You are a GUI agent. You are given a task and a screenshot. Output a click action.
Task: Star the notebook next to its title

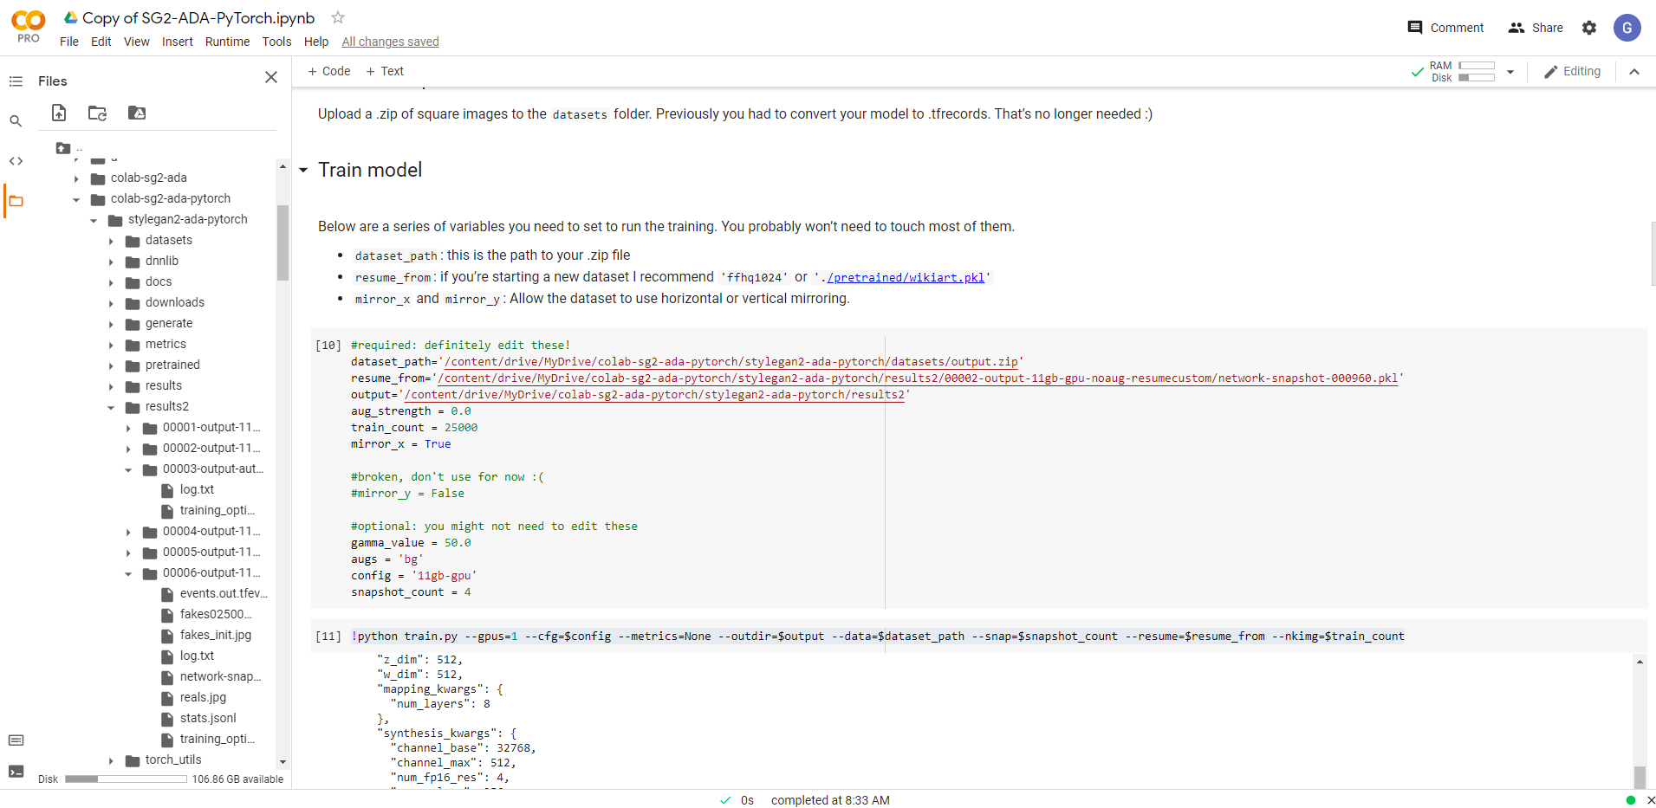337,16
